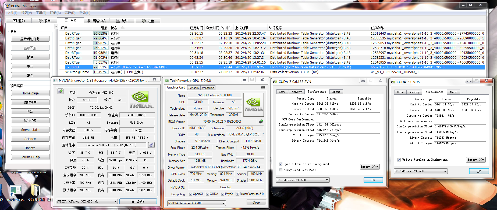Open the 高级(D) menu
The height and width of the screenshot is (210, 497).
pyautogui.click(x=70, y=13)
